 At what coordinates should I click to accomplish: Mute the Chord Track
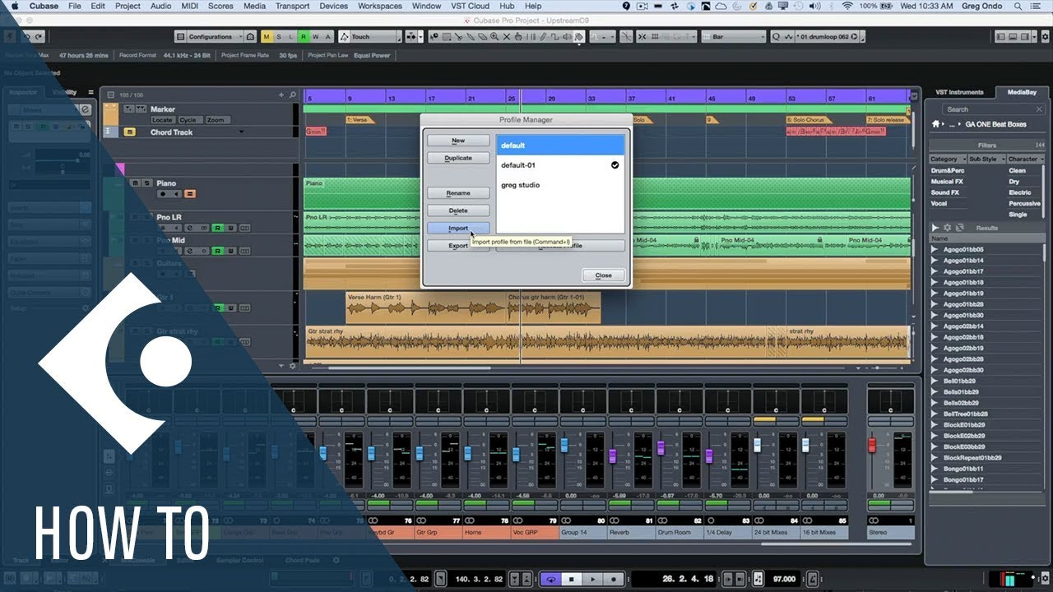pyautogui.click(x=129, y=132)
